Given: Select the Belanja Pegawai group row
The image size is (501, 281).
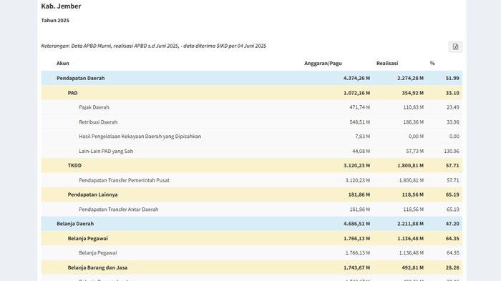Looking at the screenshot, I should pos(251,238).
